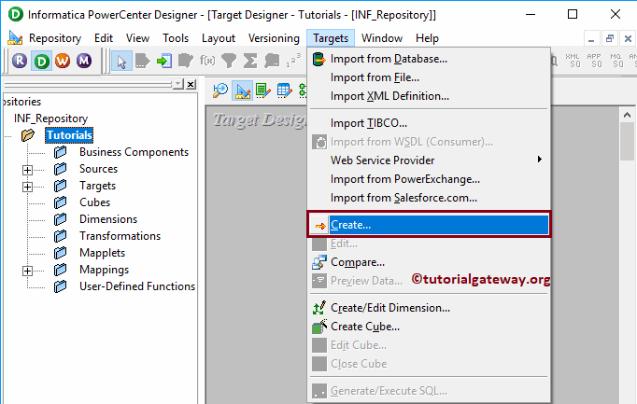Click the XML SQ toolbar icon
The image size is (637, 404).
coord(573,61)
